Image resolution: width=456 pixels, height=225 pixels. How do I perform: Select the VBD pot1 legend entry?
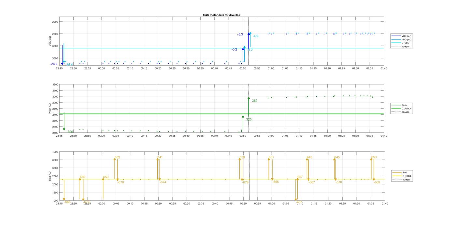401,36
